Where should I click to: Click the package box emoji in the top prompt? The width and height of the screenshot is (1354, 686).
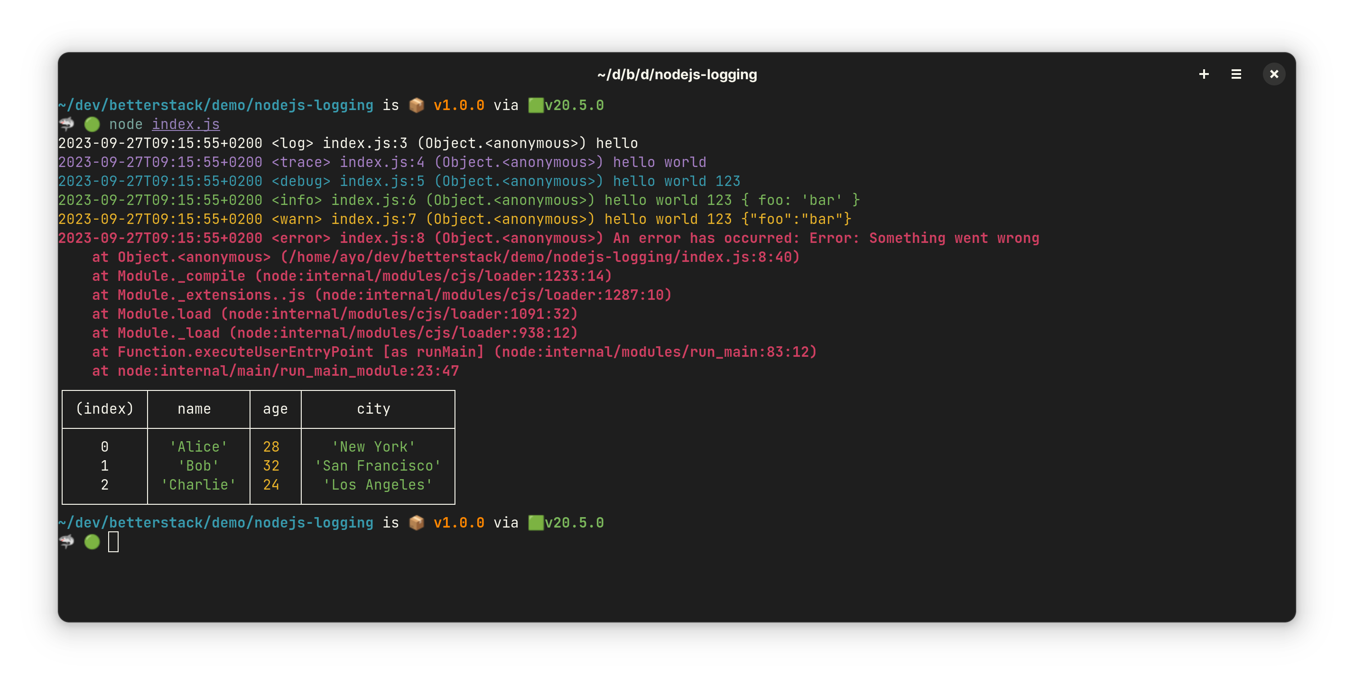pyautogui.click(x=416, y=105)
